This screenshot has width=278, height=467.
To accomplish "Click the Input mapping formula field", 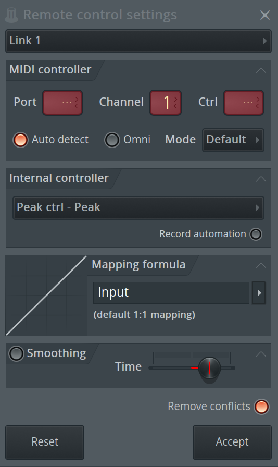I will 171,293.
